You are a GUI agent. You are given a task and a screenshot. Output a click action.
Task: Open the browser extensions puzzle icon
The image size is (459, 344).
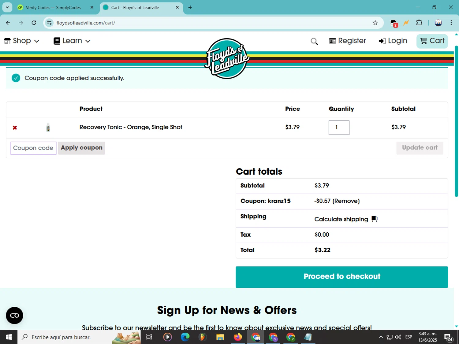(419, 23)
